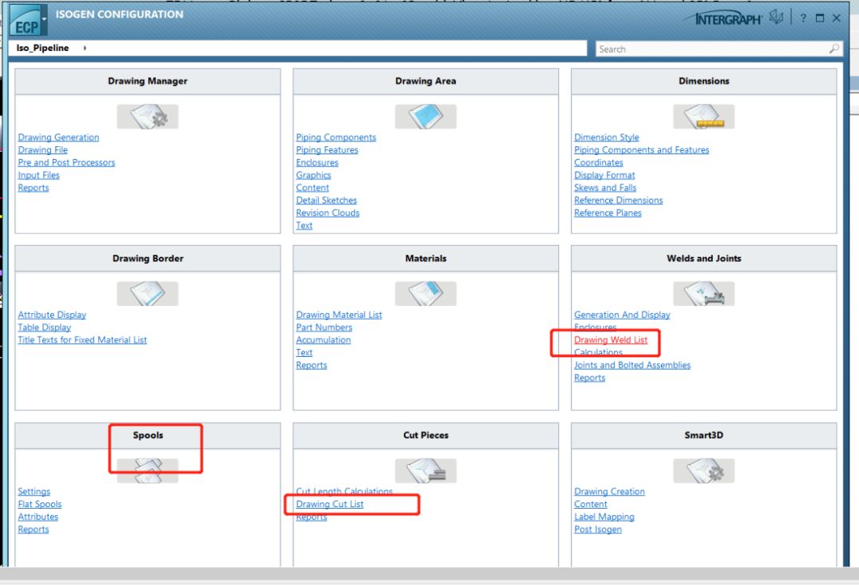
Task: Open the Drawing Weld List link
Action: point(611,340)
